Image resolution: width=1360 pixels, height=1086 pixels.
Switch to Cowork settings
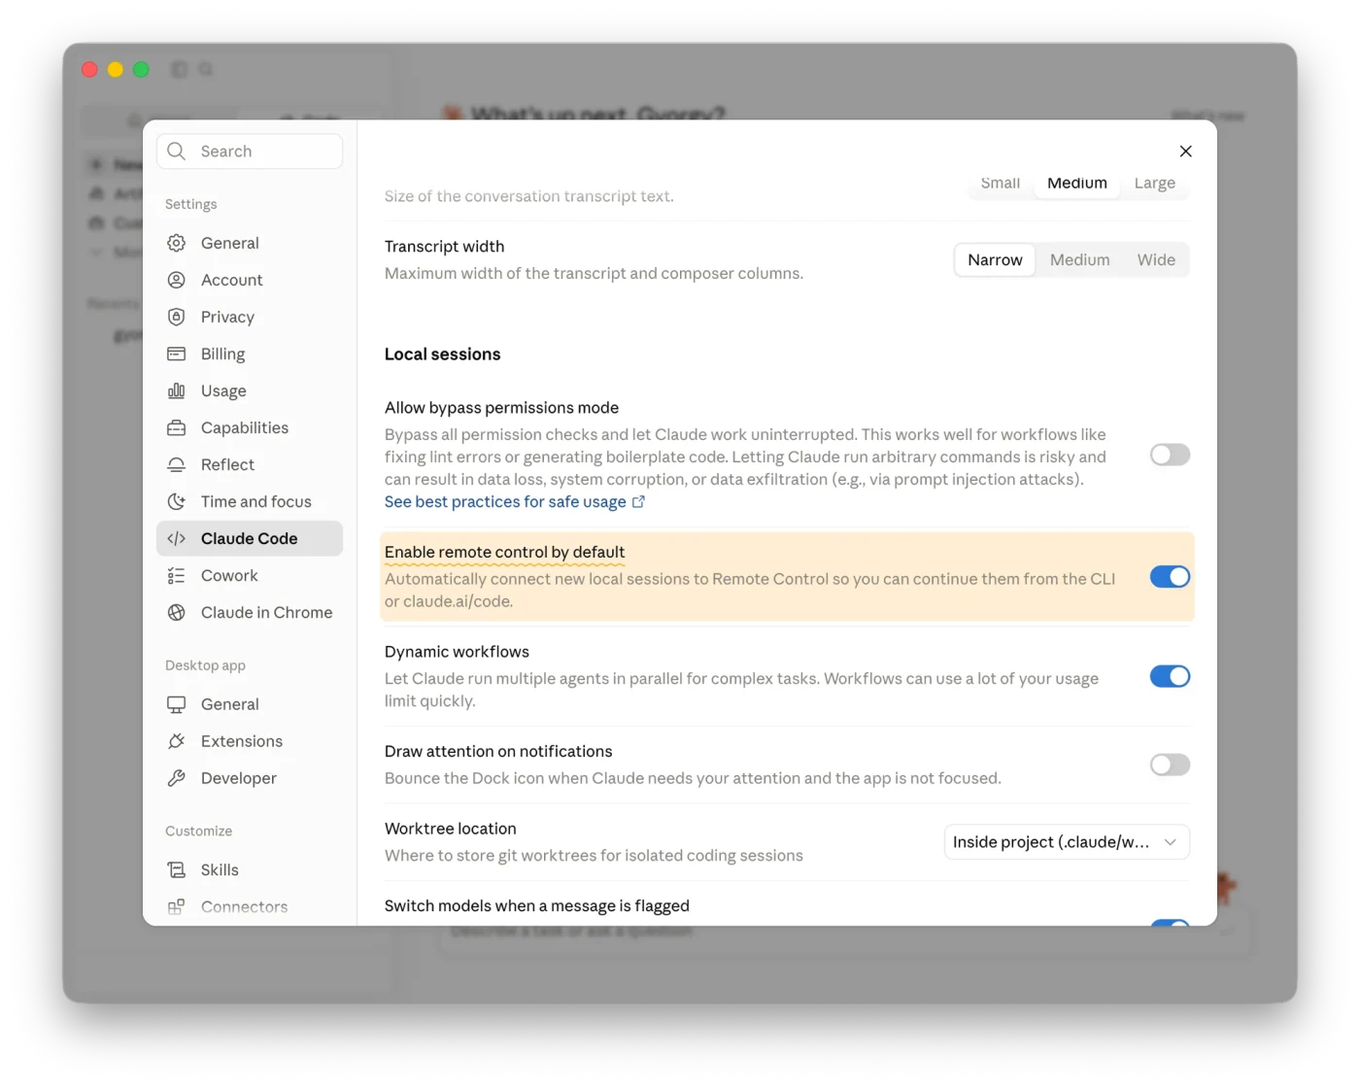click(250, 575)
